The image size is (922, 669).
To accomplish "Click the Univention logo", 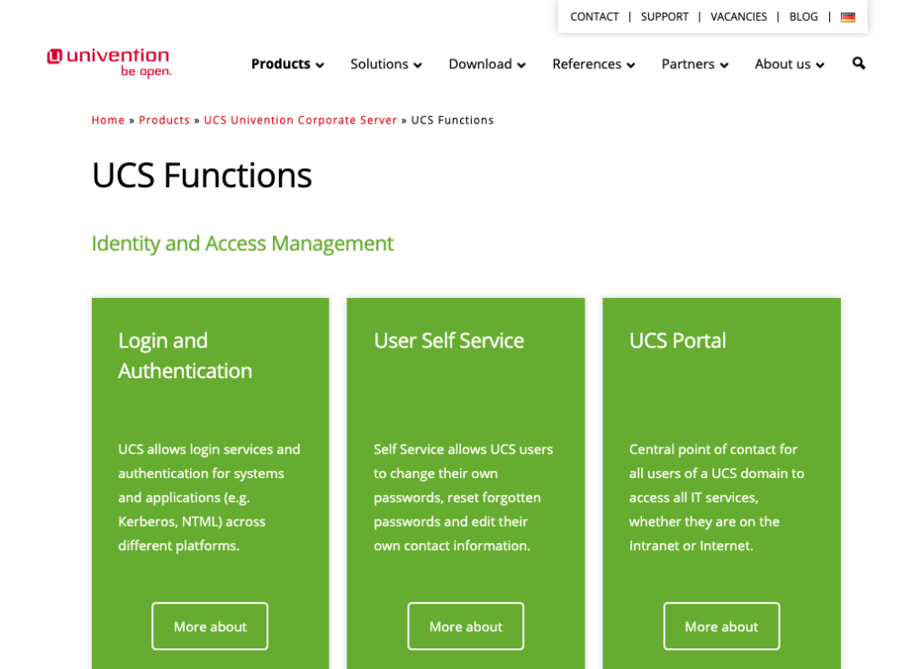I will (x=109, y=62).
